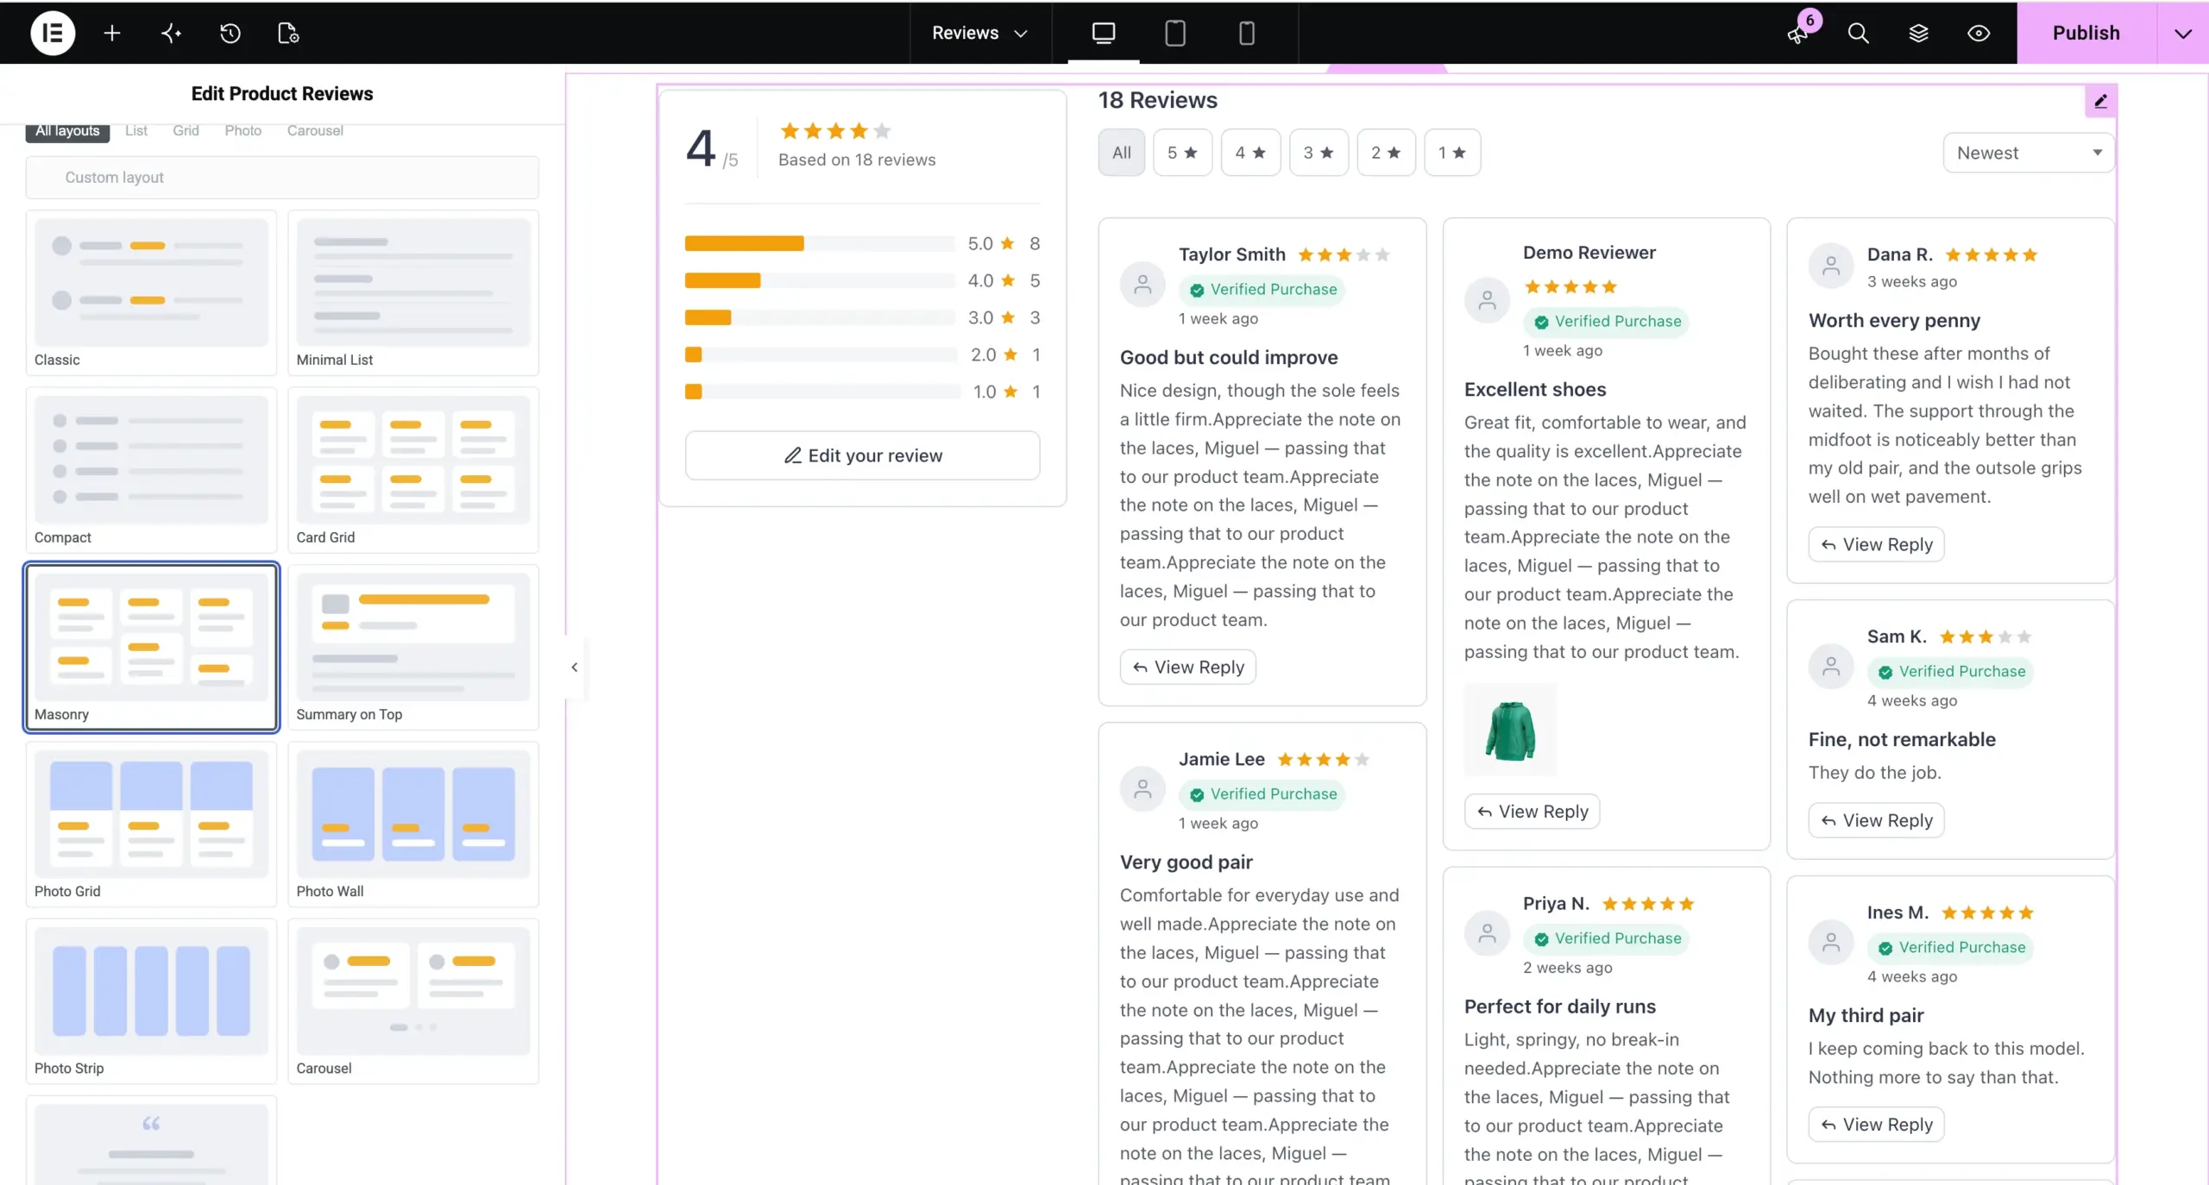Open What's New megaphone notifications

(1798, 33)
